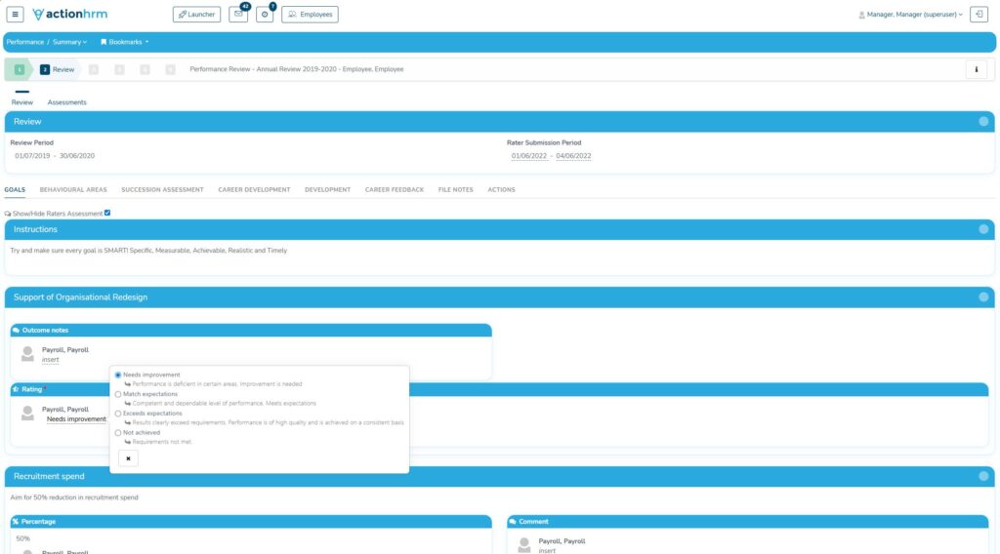Image resolution: width=1000 pixels, height=554 pixels.
Task: Click the clock notifications icon
Action: tap(265, 15)
